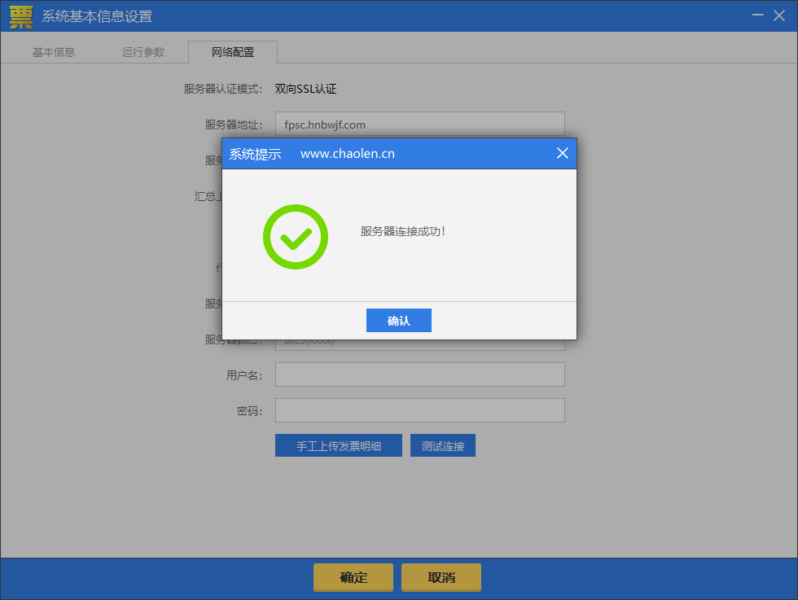Close the 系统基本信息设置 main window
Viewport: 798px width, 600px height.
(780, 15)
